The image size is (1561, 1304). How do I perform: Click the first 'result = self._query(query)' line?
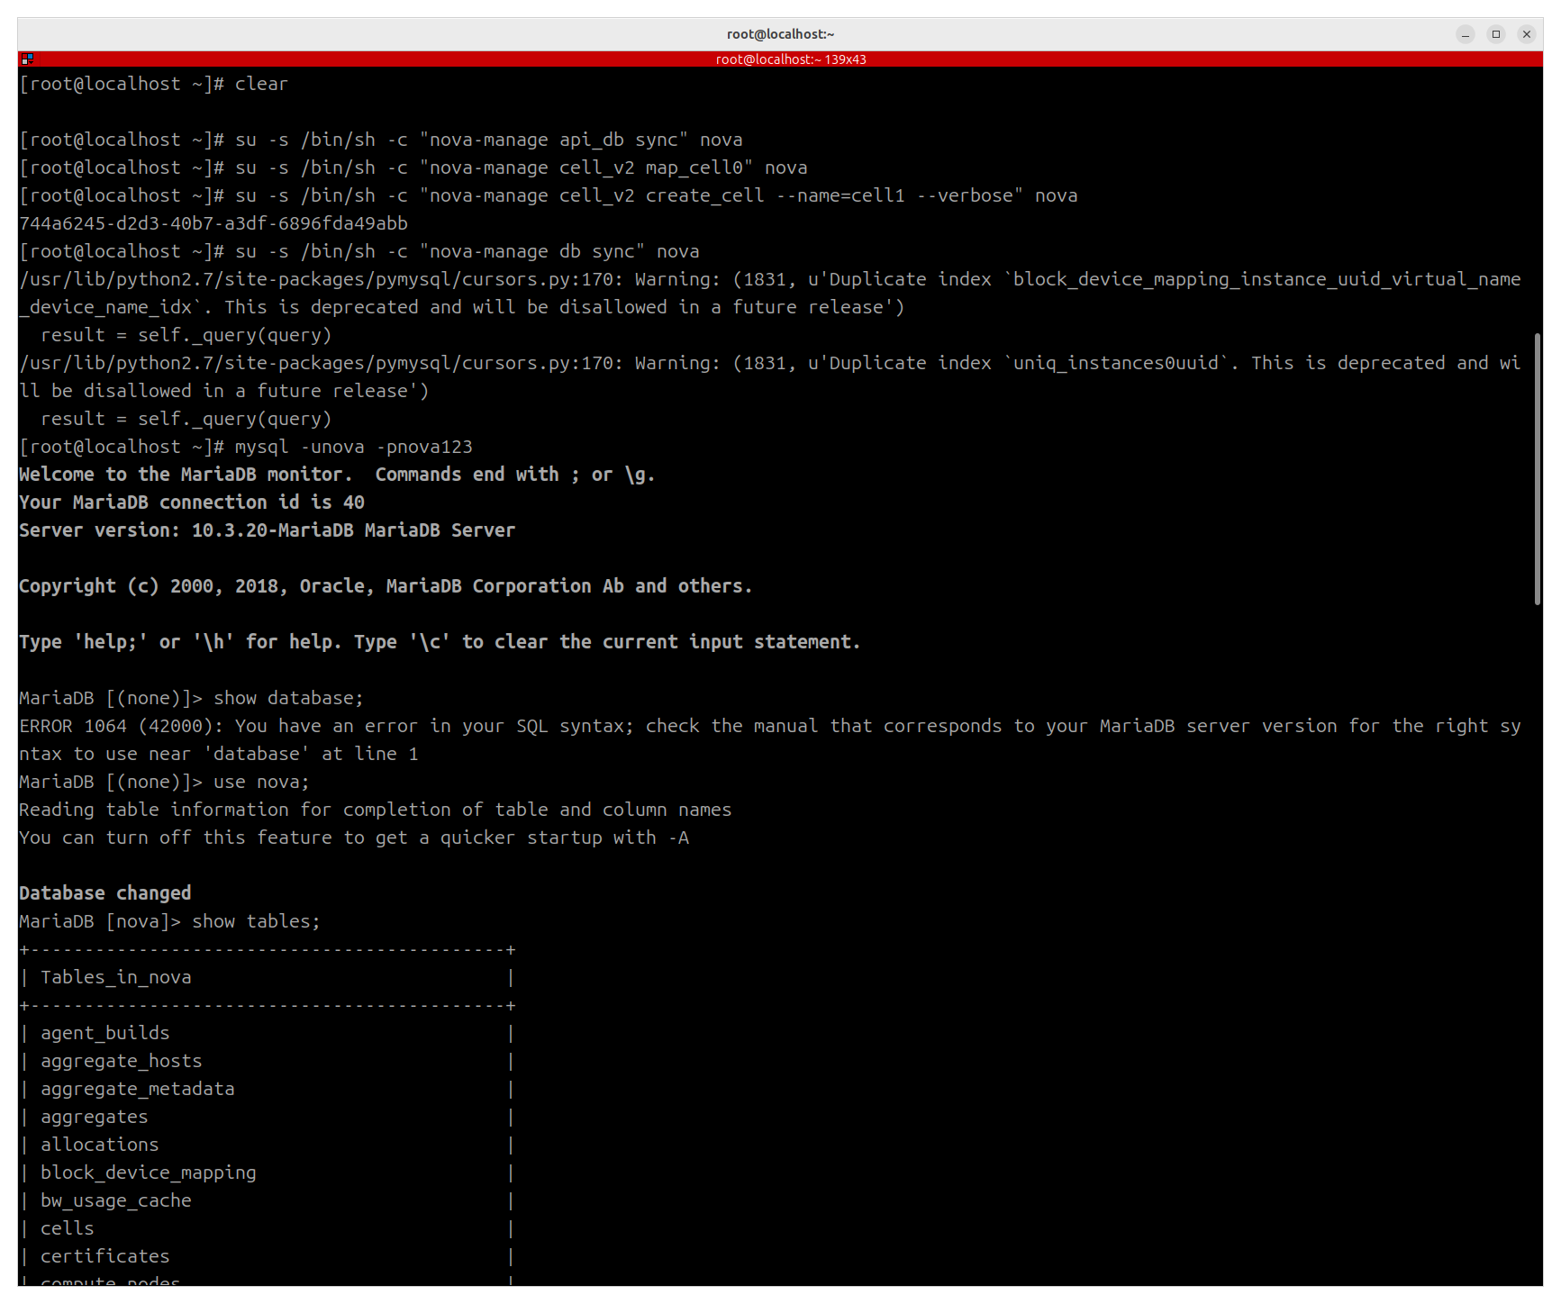(x=186, y=335)
